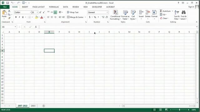Viewport: 200px width, 112px height.
Task: Click the Cut scissors icon
Action: click(x=9, y=11)
